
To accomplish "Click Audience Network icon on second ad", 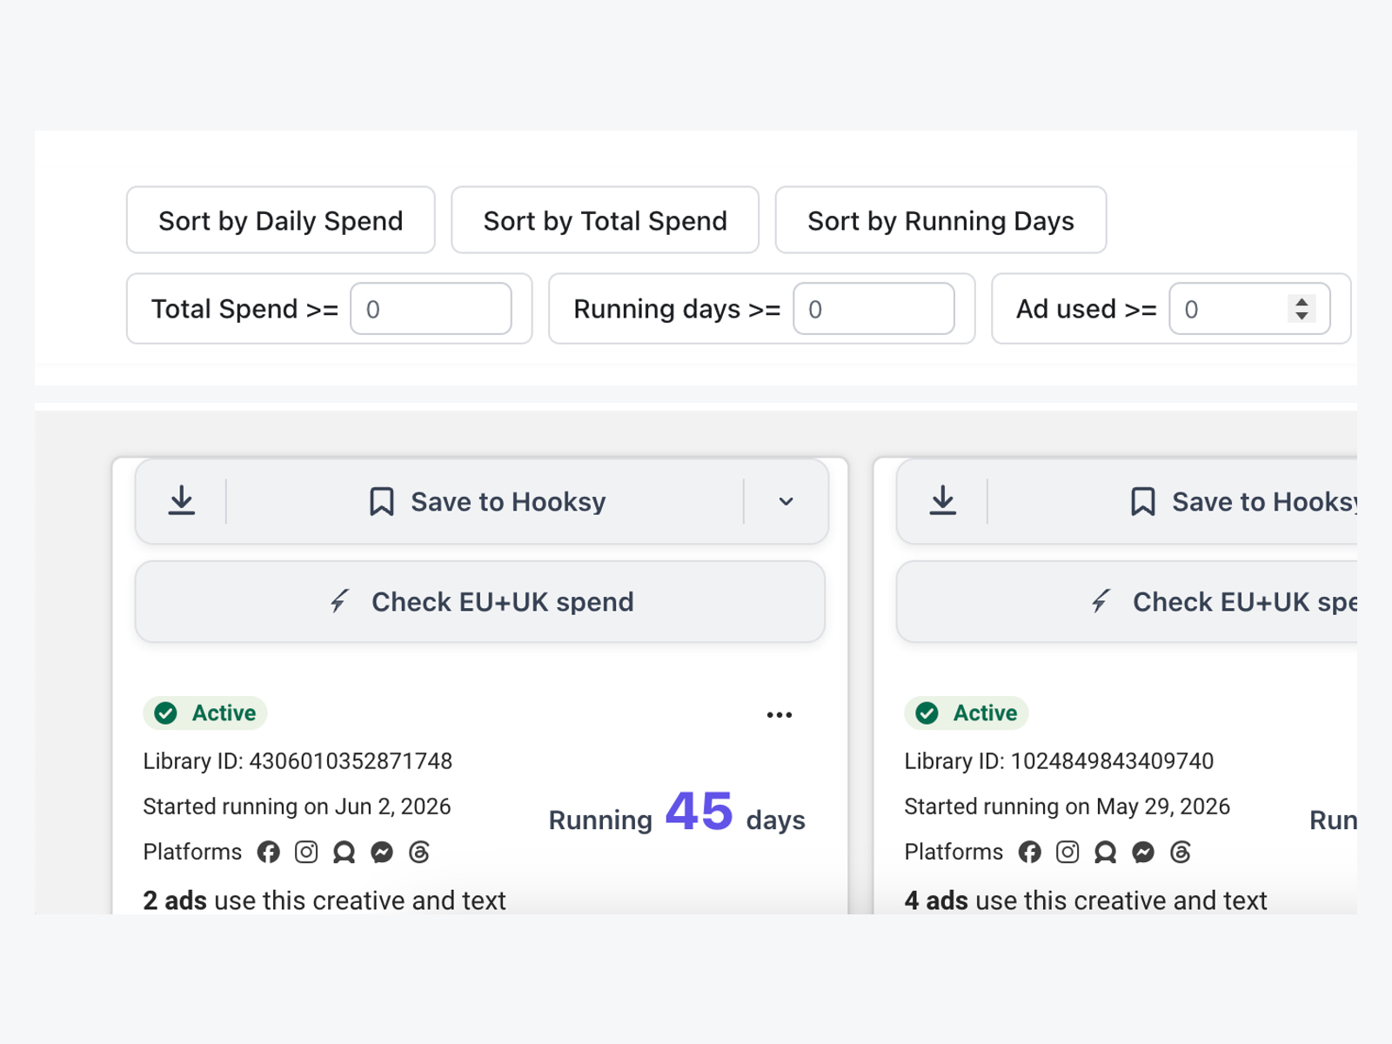I will [x=1106, y=852].
